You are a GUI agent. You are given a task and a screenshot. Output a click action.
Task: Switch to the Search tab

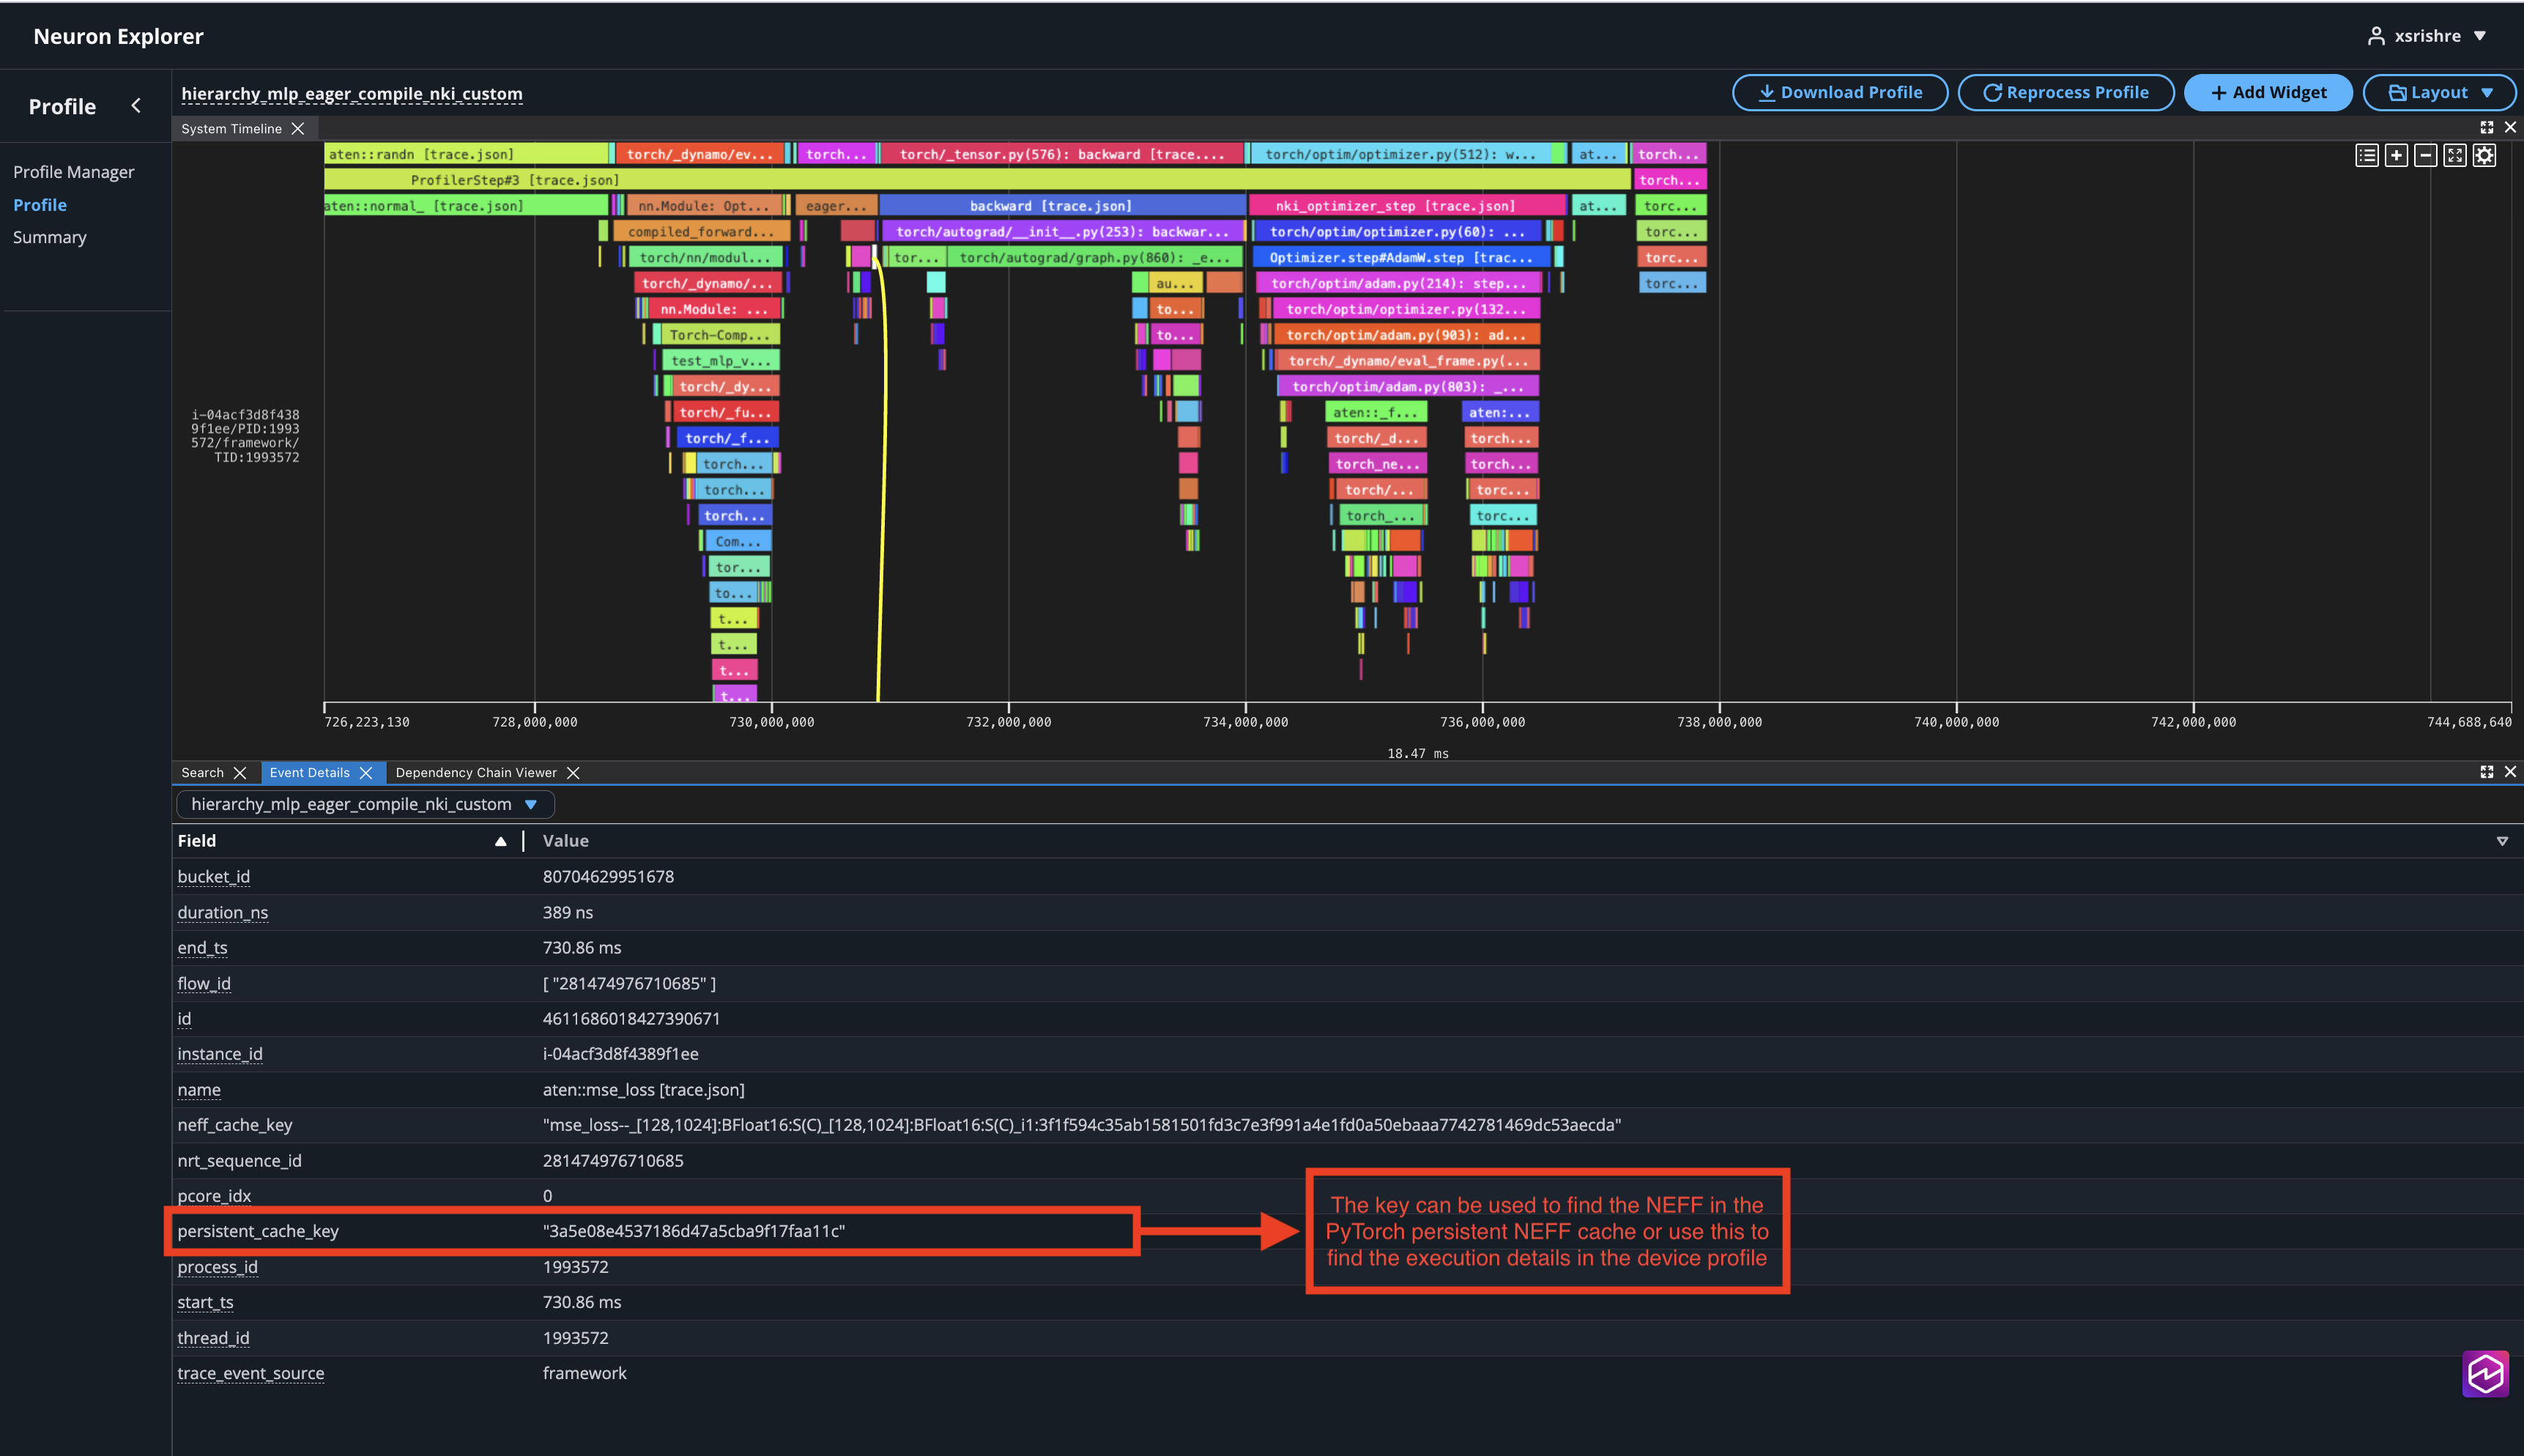(202, 773)
